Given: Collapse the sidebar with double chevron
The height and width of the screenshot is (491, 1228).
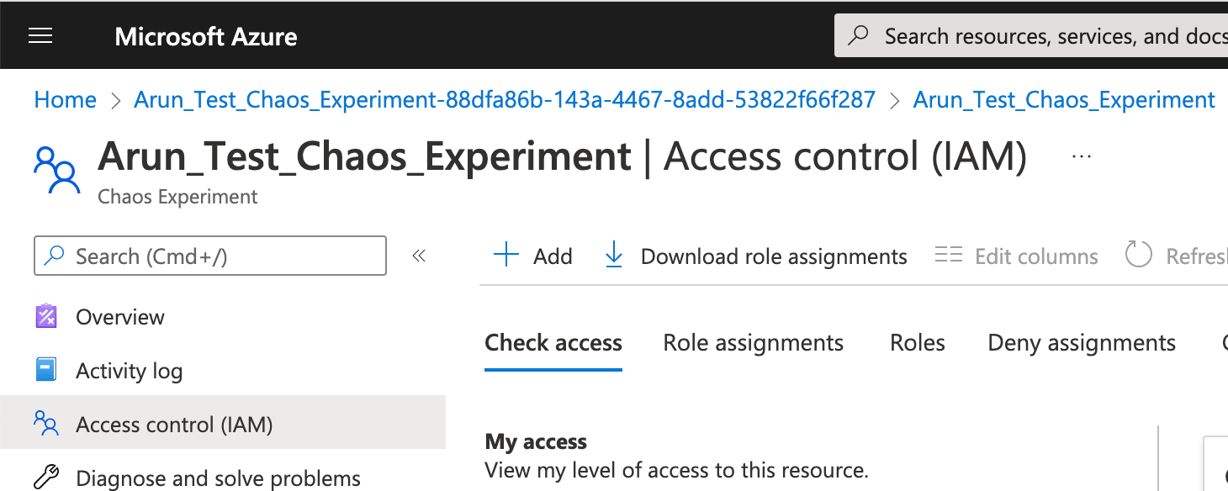Looking at the screenshot, I should (419, 256).
